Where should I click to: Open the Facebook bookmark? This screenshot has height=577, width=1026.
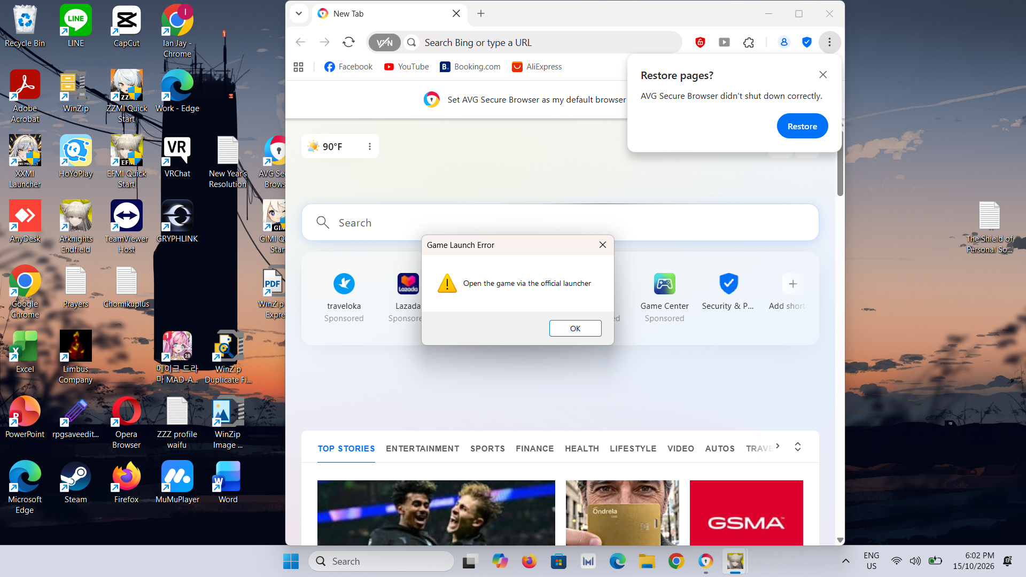click(348, 67)
